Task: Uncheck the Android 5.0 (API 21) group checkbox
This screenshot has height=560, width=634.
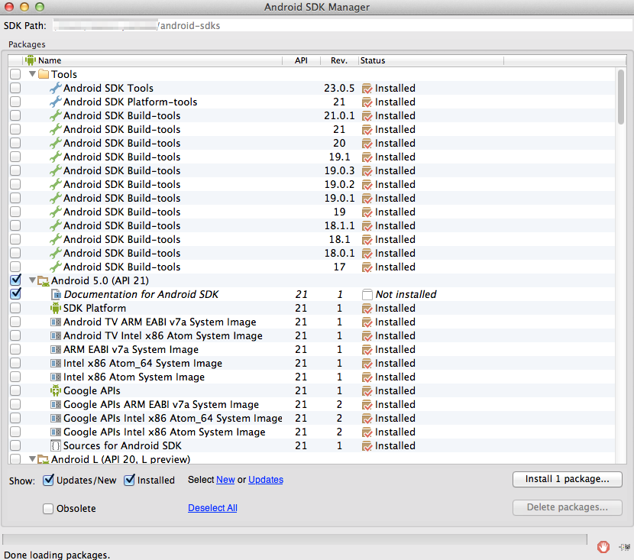Action: 15,280
